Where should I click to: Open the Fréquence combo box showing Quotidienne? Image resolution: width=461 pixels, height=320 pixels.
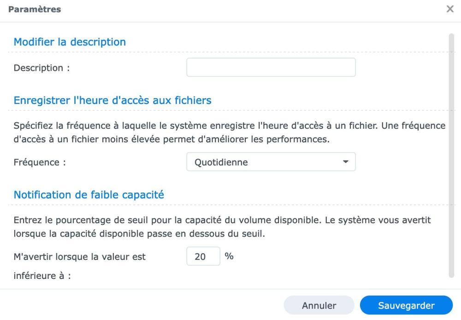(265, 162)
